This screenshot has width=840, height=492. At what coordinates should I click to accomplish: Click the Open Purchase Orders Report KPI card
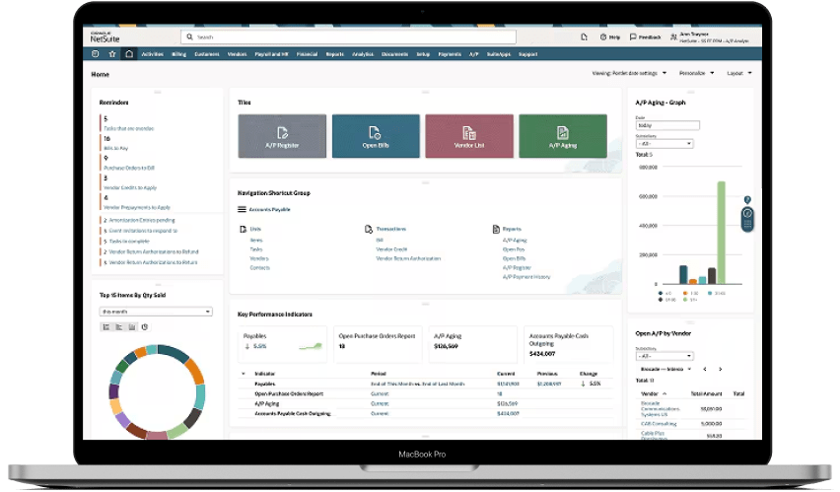pos(378,344)
